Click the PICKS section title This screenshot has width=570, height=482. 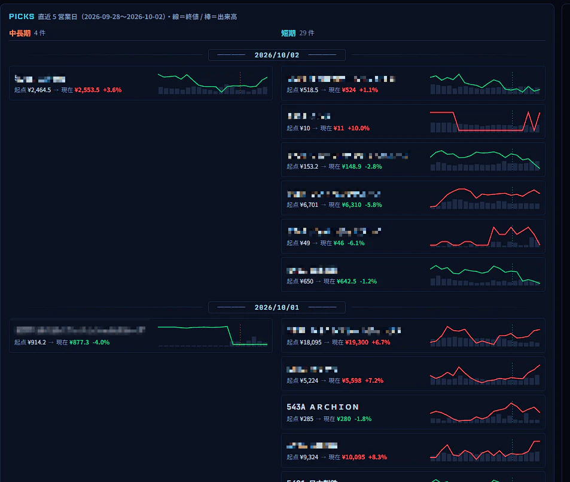[22, 17]
